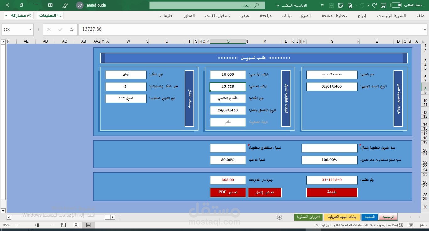Select the sector type cell القطاع الحكومي
The height and width of the screenshot is (231, 429).
(228, 99)
